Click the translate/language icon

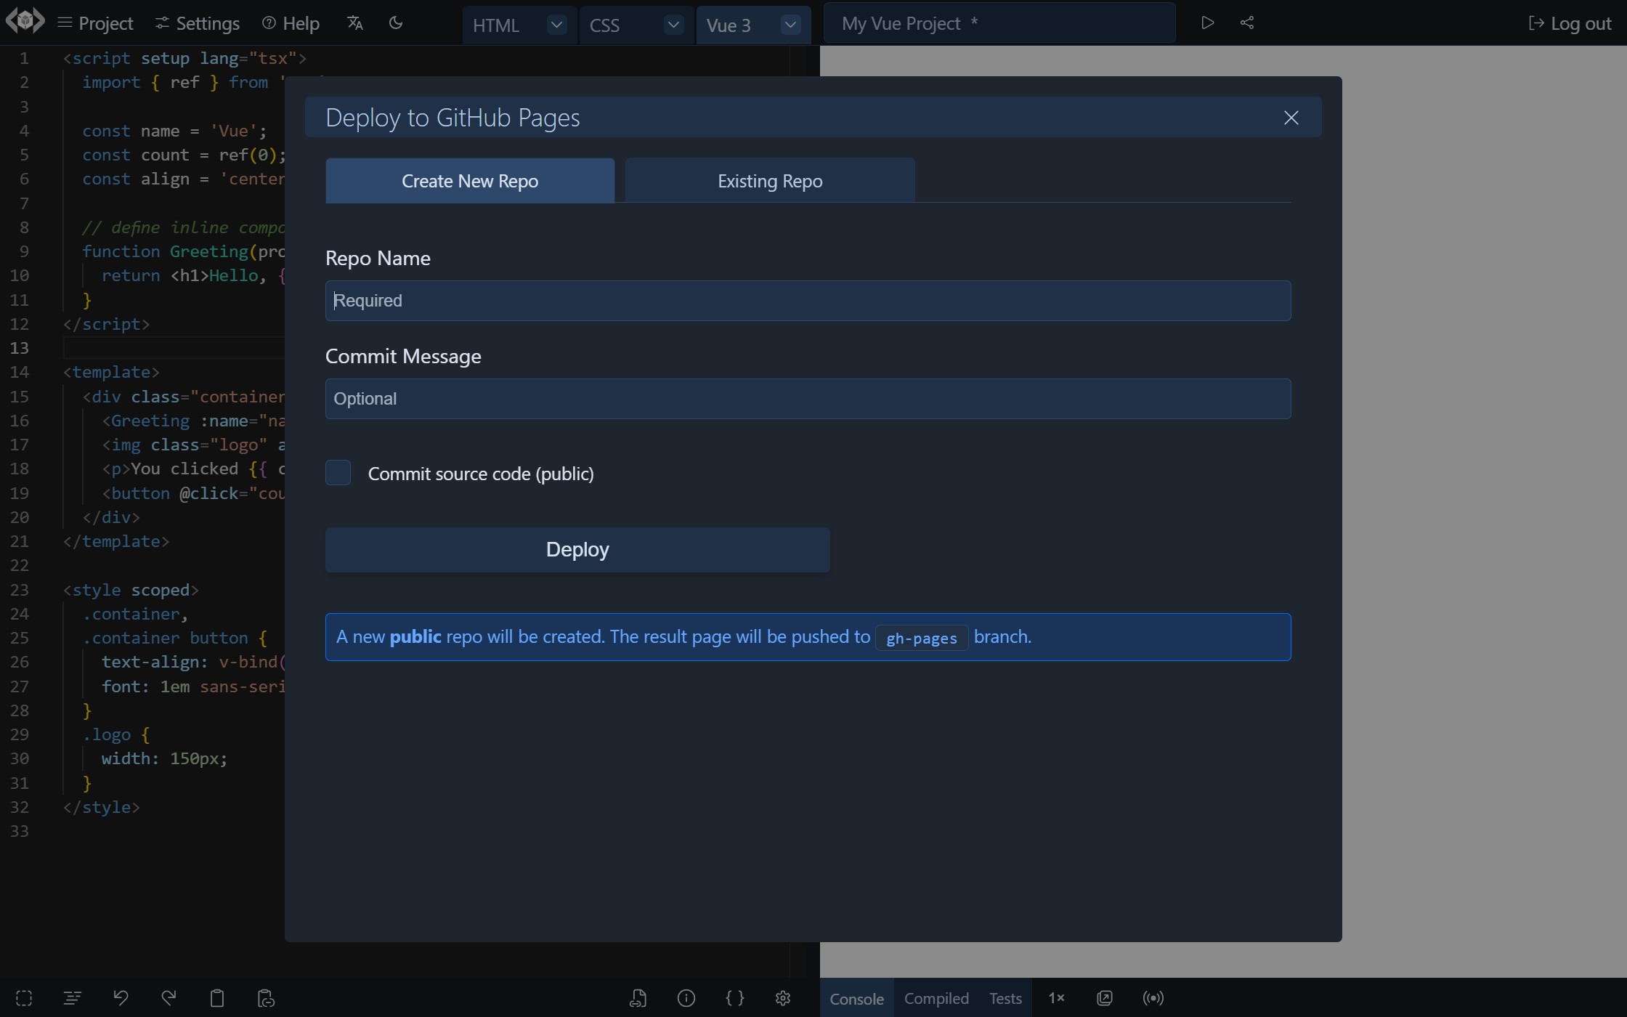355,23
